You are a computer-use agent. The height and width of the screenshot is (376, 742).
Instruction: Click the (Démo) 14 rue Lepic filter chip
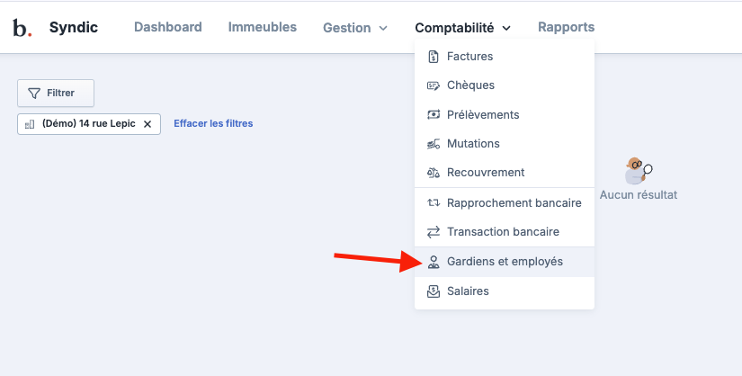point(89,124)
